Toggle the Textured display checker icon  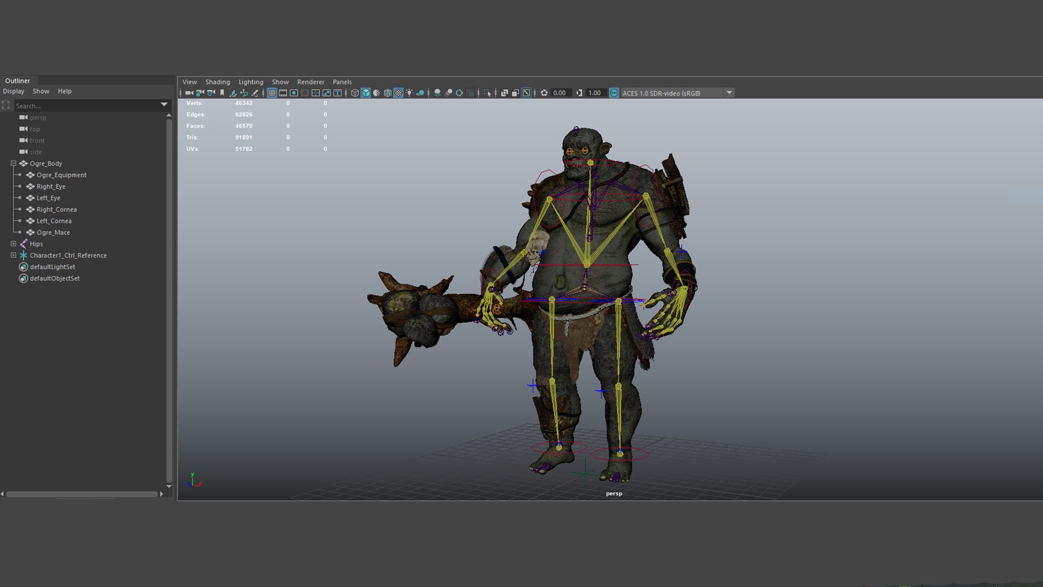point(398,93)
